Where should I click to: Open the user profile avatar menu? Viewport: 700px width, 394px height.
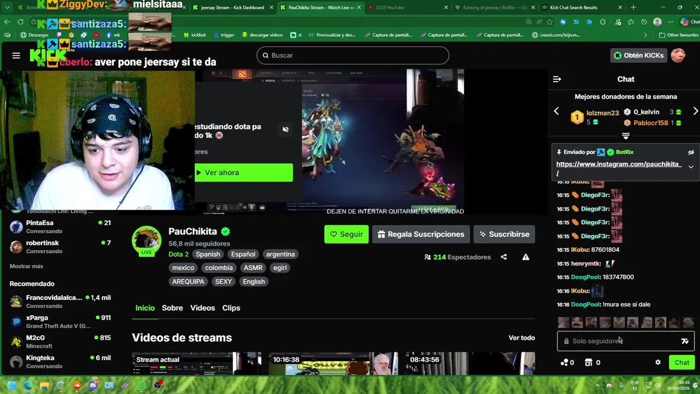coord(678,55)
